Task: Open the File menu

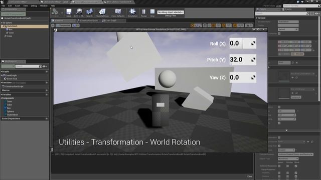Action: click(x=4, y=5)
